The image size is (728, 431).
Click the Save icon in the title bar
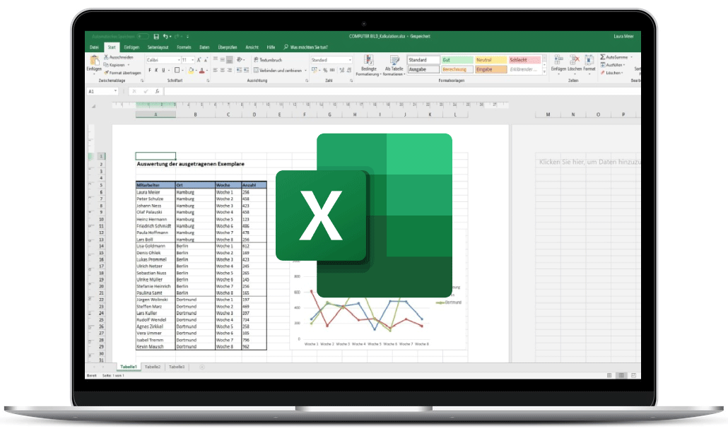point(156,36)
